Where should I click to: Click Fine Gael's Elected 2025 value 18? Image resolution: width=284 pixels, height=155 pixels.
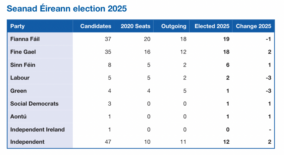coord(226,52)
